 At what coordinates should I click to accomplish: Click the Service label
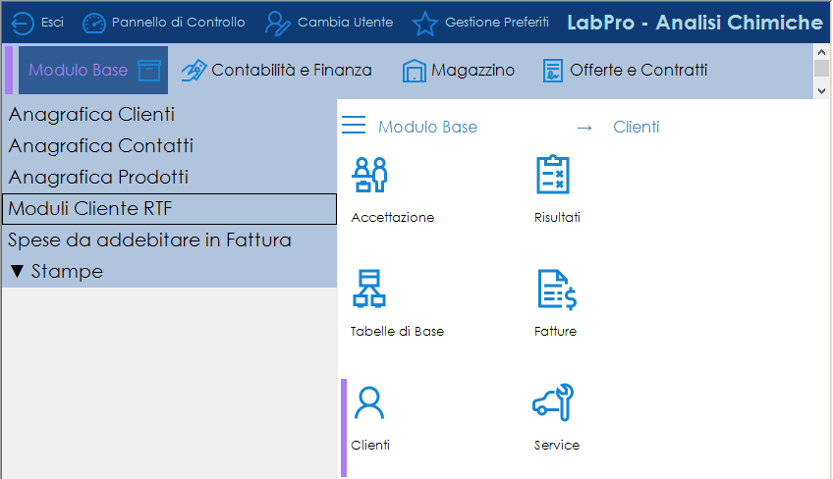tap(557, 445)
